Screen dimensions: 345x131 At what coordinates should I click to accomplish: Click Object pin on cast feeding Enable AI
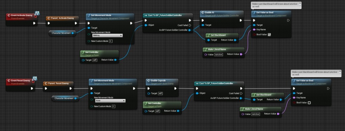tap(146, 25)
